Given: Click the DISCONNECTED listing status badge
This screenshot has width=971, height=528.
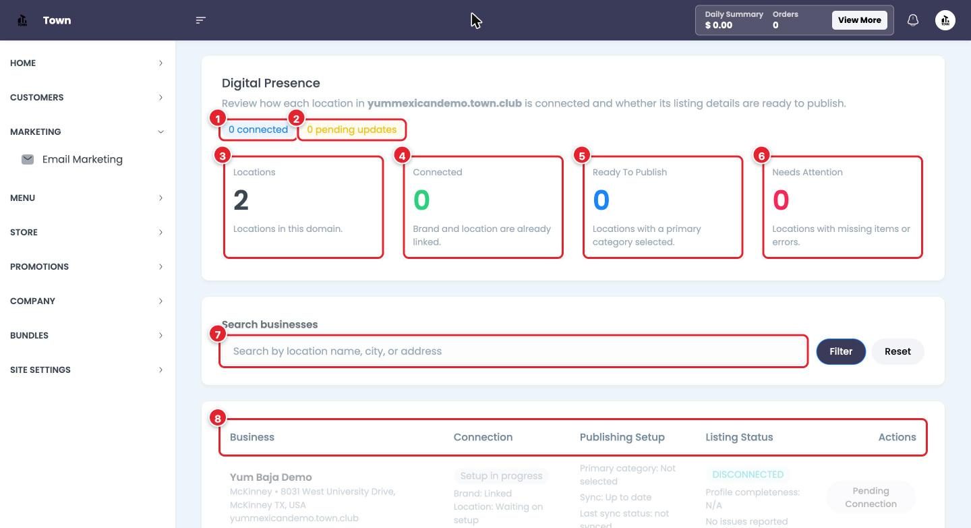Looking at the screenshot, I should coord(748,475).
